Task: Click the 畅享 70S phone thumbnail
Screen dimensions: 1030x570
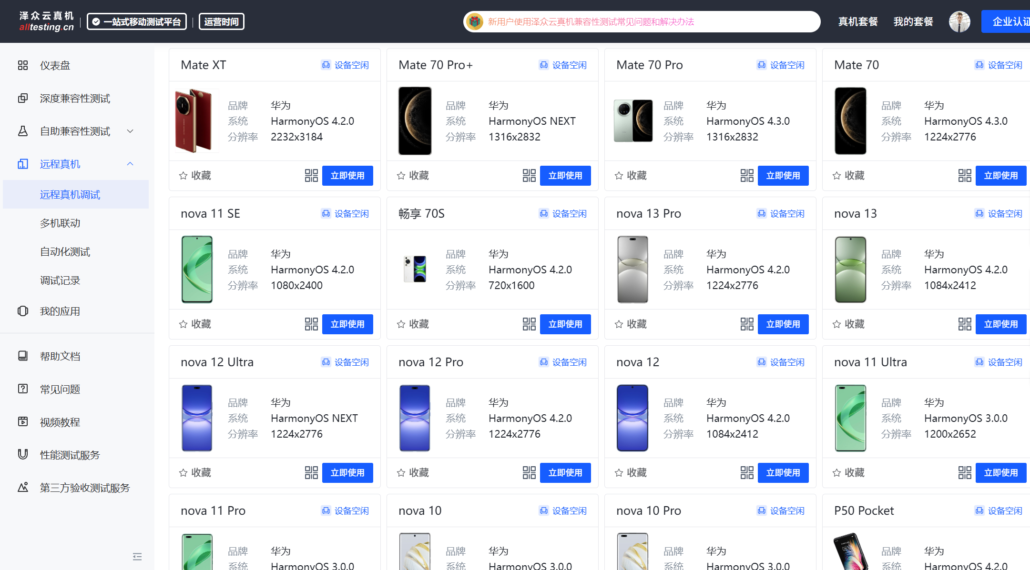Action: click(415, 269)
